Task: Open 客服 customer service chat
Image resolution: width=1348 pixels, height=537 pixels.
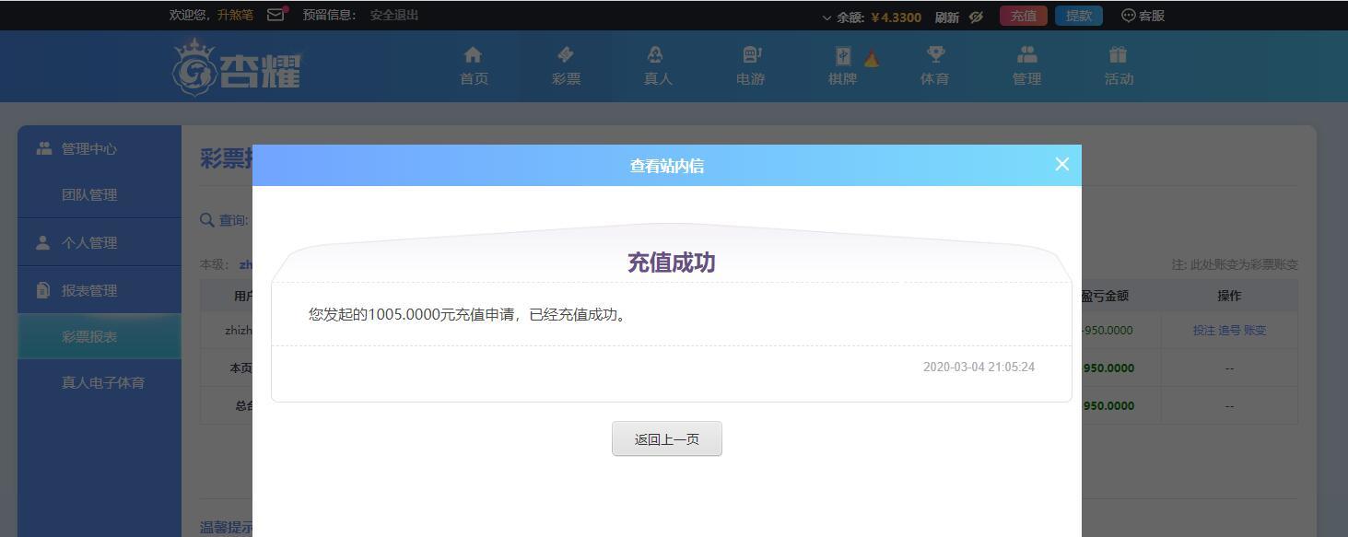Action: point(1143,16)
